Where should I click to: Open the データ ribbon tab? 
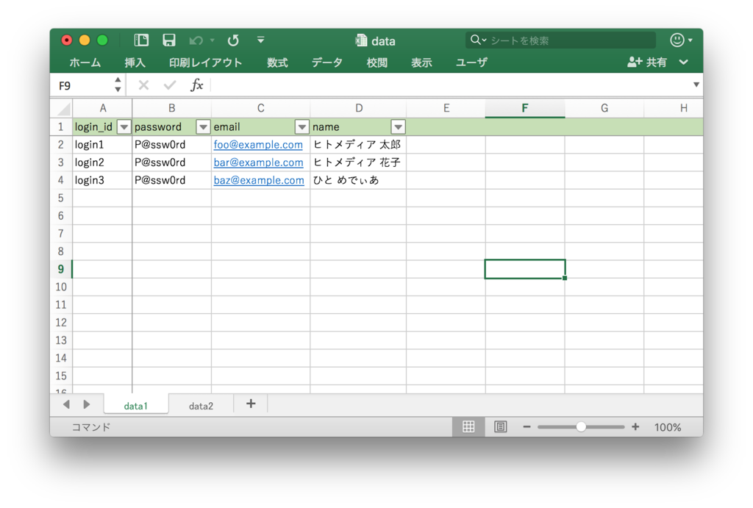point(326,62)
